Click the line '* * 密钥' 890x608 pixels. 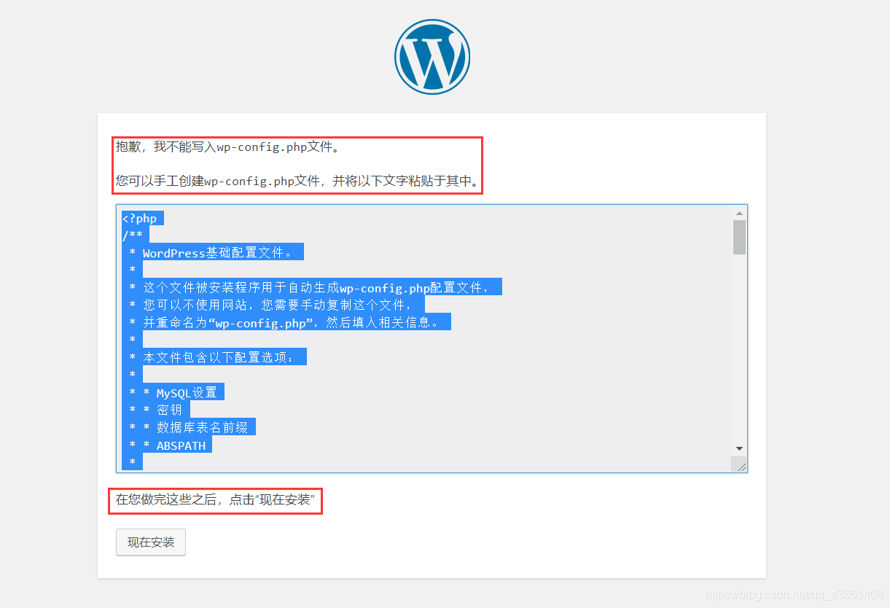tap(156, 410)
